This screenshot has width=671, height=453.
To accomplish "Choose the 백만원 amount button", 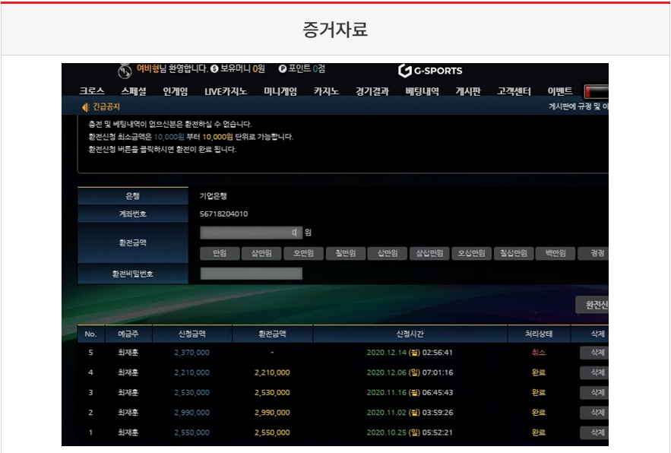I will (554, 254).
